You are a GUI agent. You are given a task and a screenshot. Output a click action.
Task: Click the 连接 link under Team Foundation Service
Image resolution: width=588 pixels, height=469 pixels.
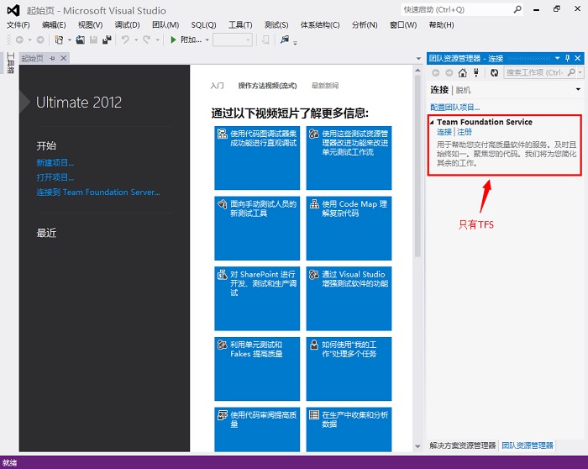(444, 132)
